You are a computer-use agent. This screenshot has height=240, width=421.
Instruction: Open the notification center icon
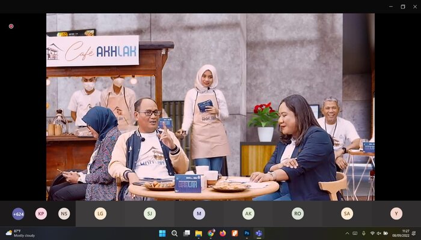[x=414, y=233]
